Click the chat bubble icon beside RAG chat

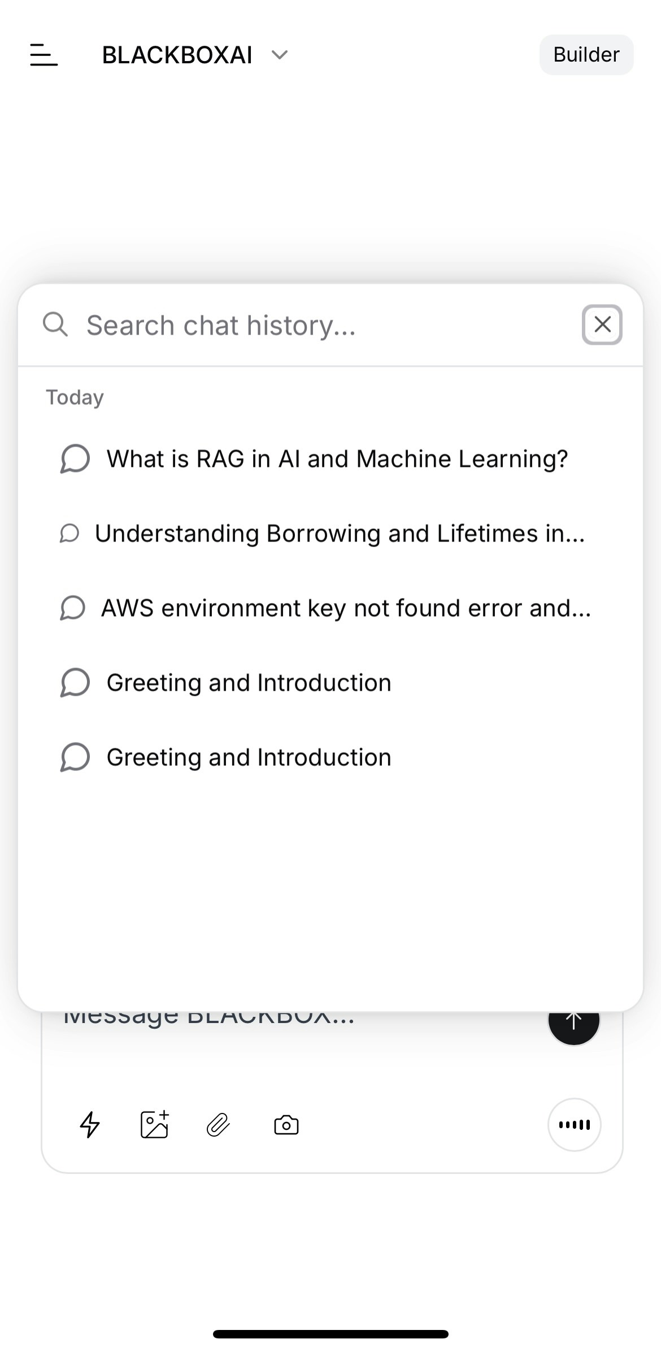75,458
